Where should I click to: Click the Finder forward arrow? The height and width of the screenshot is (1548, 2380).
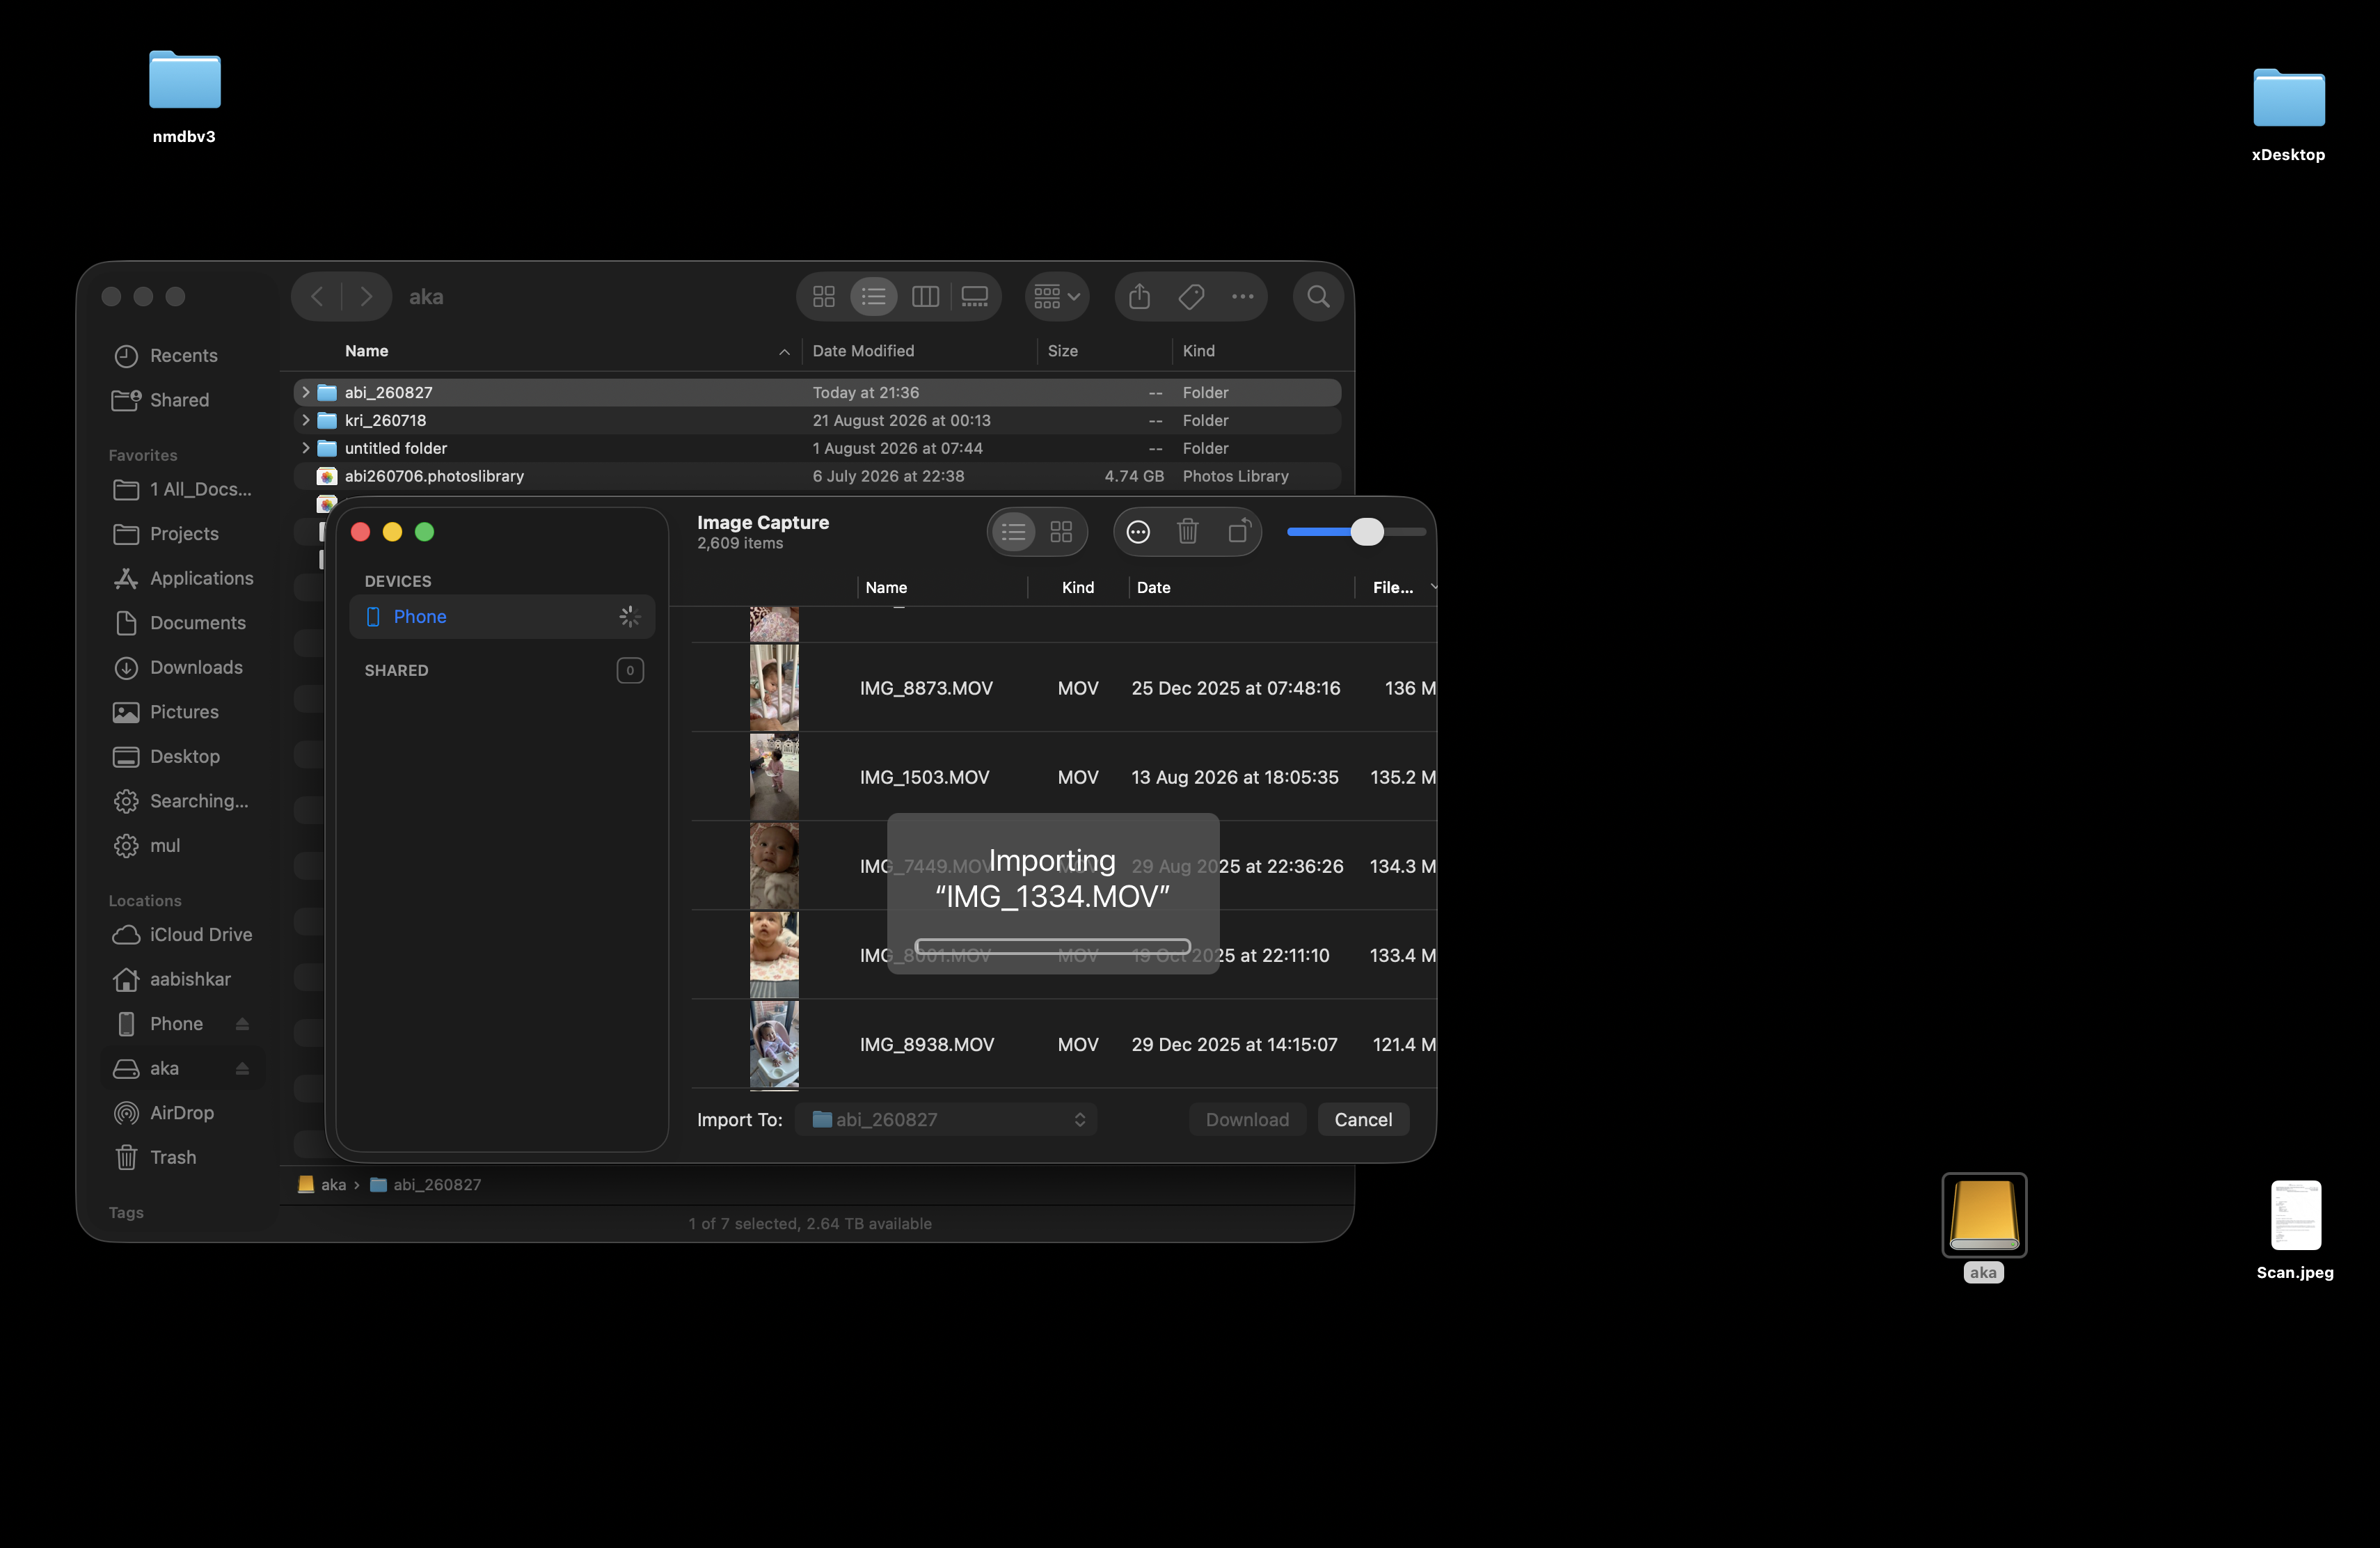tap(366, 297)
